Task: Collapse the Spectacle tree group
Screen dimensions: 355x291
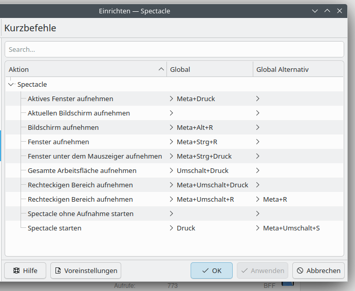Action: tap(11, 85)
